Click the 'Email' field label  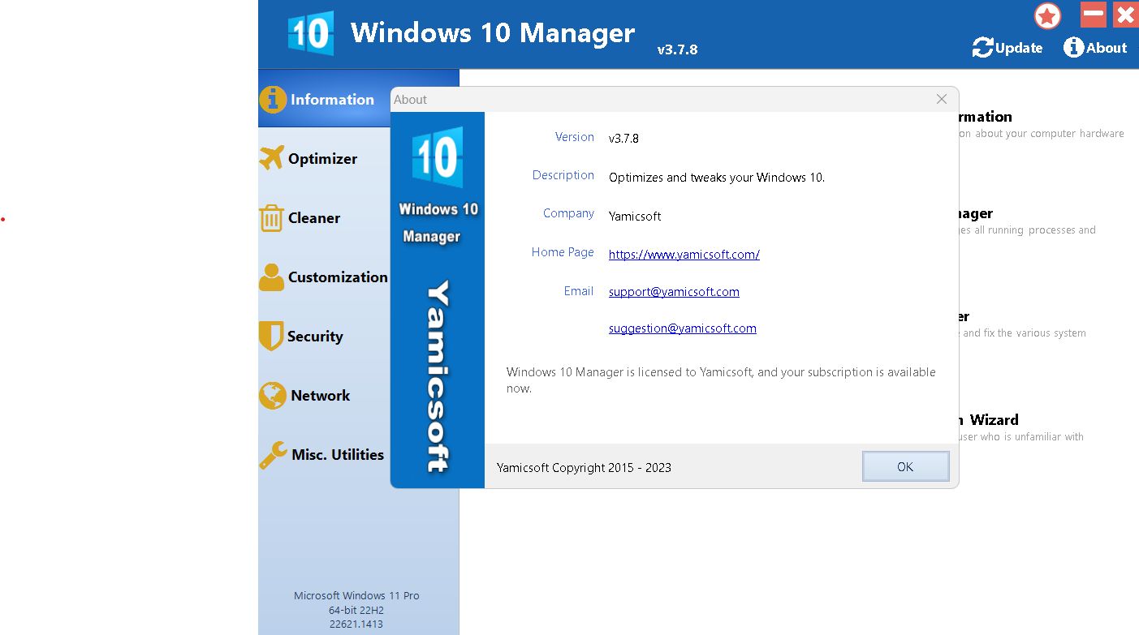pyautogui.click(x=579, y=291)
